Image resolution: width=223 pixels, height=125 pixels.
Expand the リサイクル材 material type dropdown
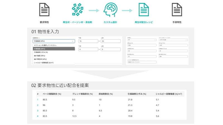[x=173, y=40]
